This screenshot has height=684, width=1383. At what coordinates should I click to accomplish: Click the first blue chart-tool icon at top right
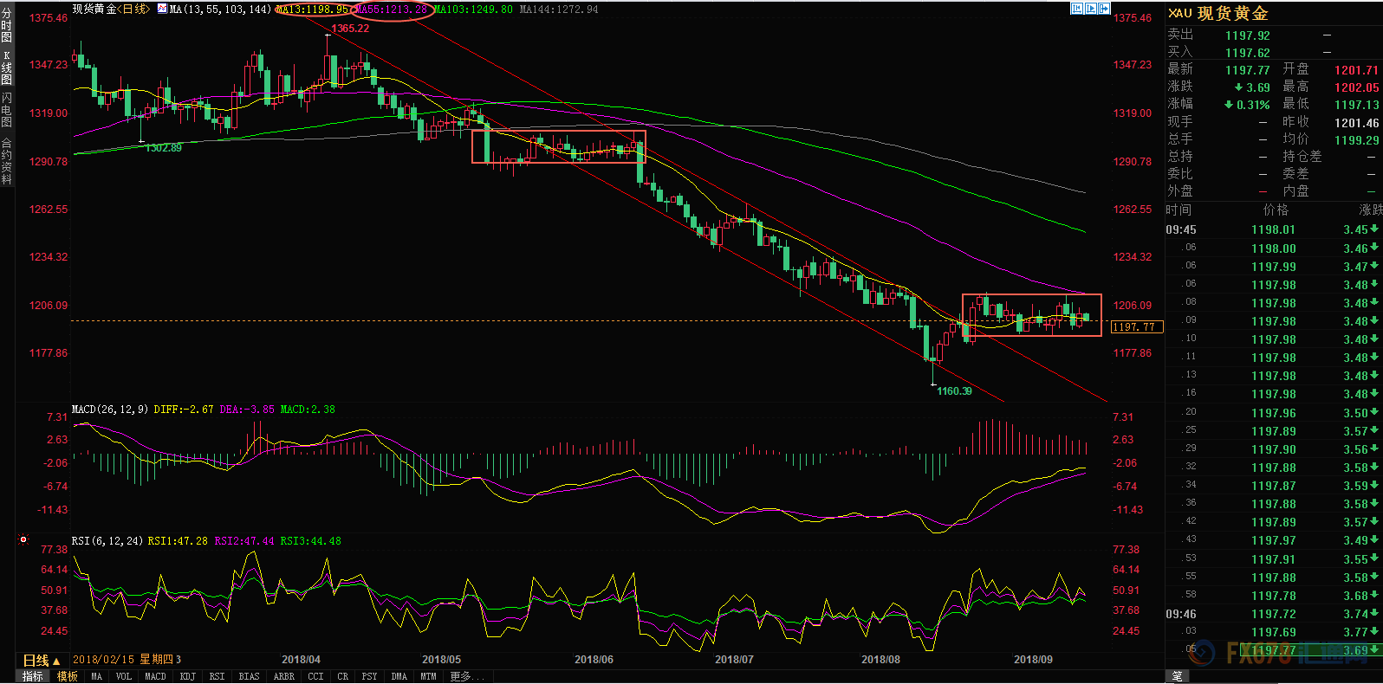(x=1077, y=9)
